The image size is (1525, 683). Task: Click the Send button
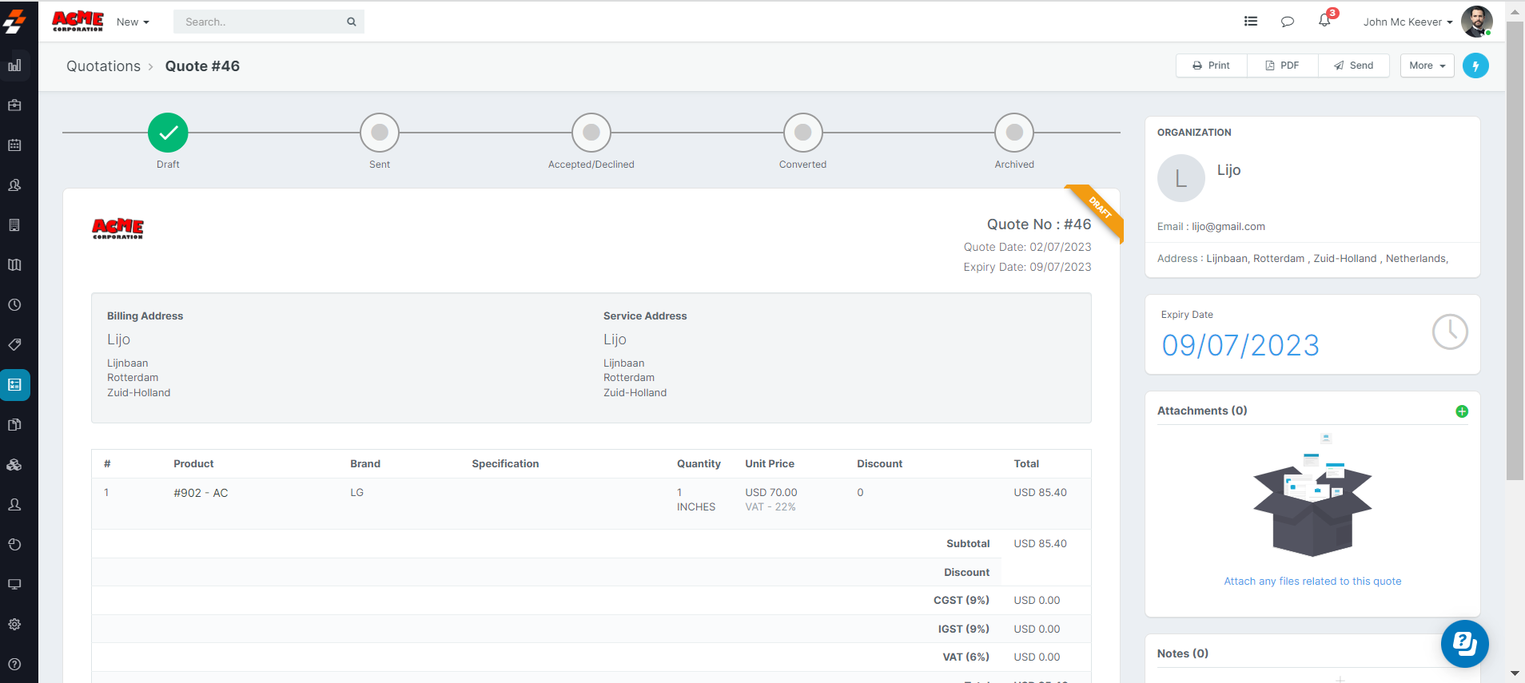coord(1353,66)
